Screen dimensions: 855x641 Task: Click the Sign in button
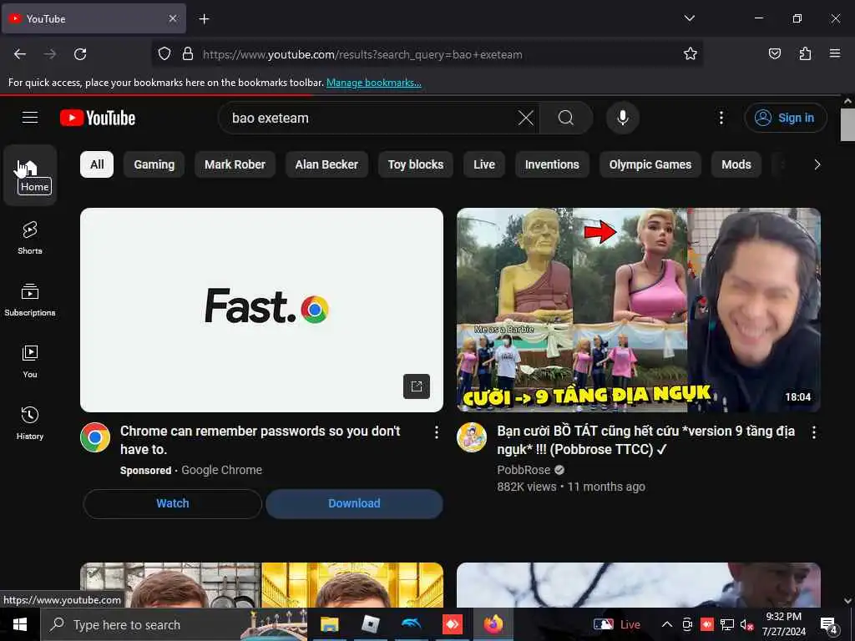tap(786, 118)
